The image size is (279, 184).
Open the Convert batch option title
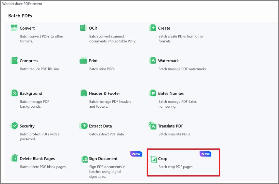pos(27,28)
